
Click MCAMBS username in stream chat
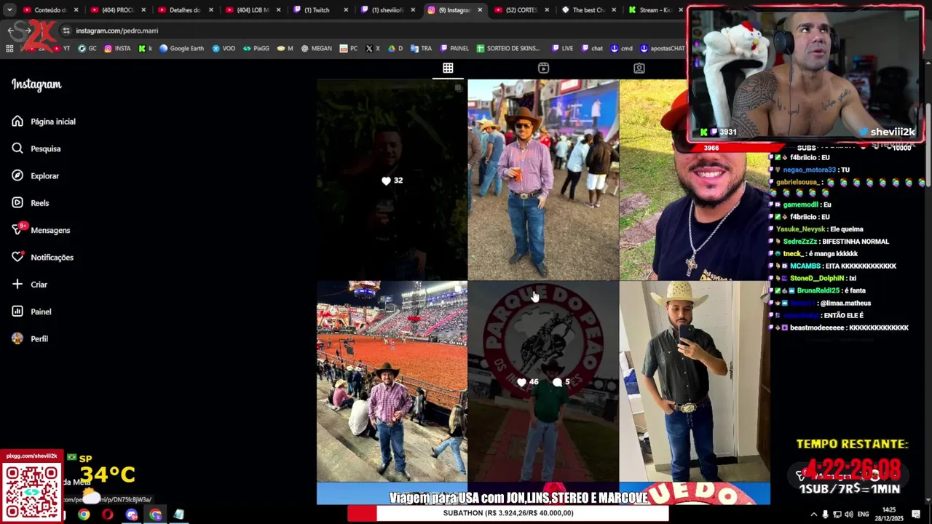pos(805,266)
